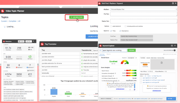Select the Google tab in Keyword Explorer
Image resolution: width=180 pixels, height=103 pixels.
coord(148,58)
